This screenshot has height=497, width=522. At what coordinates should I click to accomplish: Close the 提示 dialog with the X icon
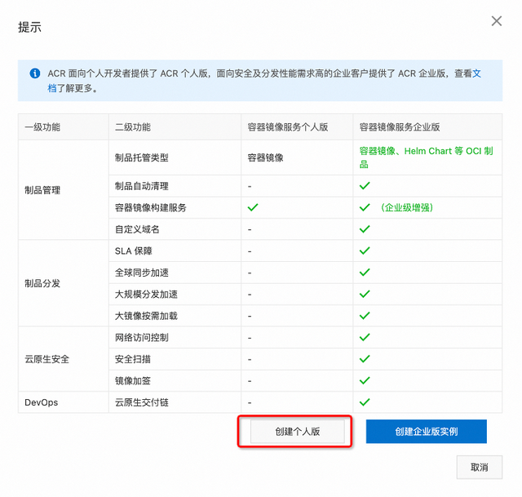click(497, 21)
